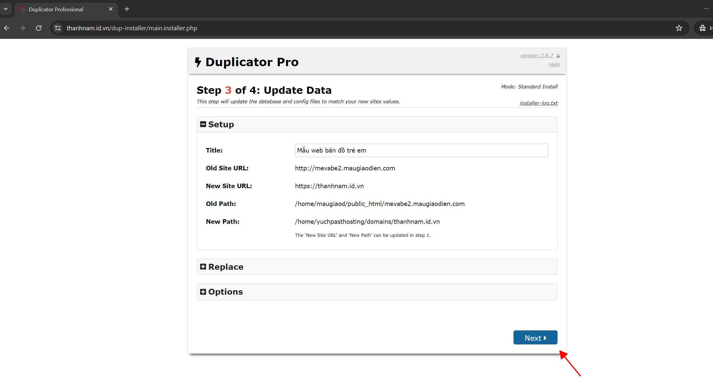Screen dimensions: 713x392
Task: Click the Incognito icon
Action: click(x=702, y=28)
